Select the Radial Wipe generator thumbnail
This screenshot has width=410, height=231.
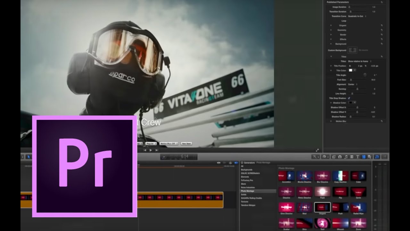point(358,207)
